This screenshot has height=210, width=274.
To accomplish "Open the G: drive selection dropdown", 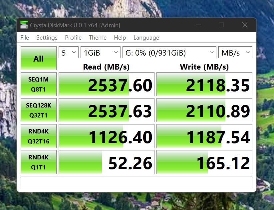I will [x=169, y=52].
